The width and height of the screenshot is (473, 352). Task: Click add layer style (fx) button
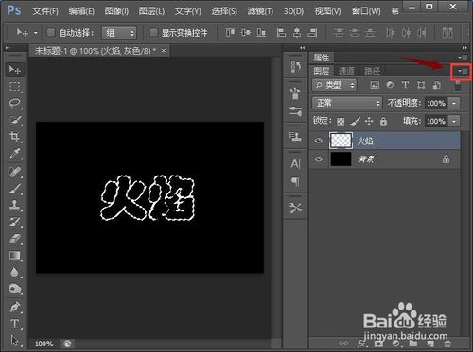coord(361,344)
